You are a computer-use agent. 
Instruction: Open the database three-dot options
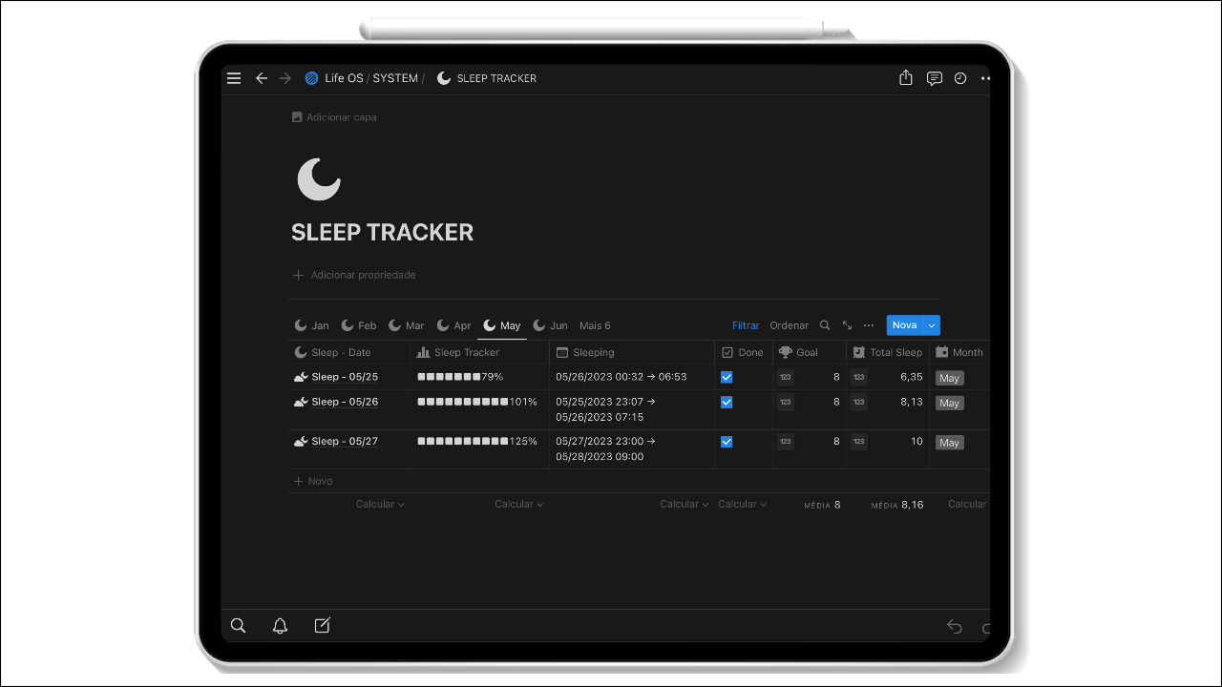(869, 325)
